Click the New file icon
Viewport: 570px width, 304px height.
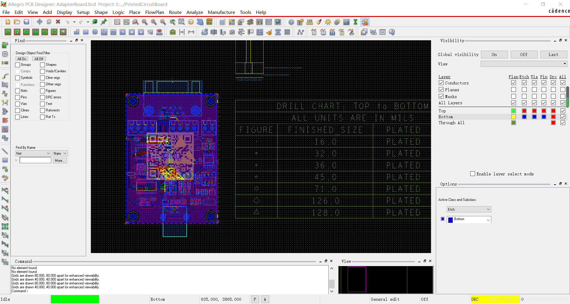pos(8,22)
